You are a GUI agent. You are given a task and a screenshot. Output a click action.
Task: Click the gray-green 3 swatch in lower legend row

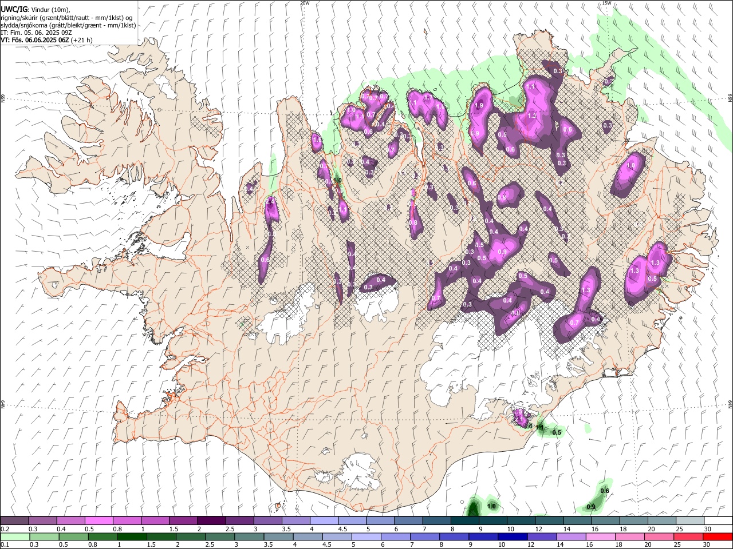[249, 536]
